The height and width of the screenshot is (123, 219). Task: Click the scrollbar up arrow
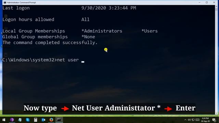[x=217, y=6]
